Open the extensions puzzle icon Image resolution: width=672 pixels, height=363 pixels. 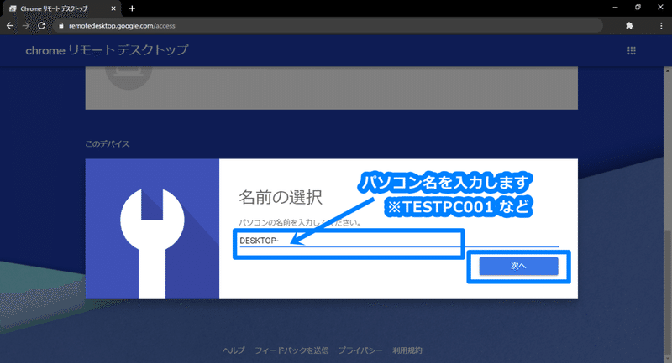pos(629,26)
